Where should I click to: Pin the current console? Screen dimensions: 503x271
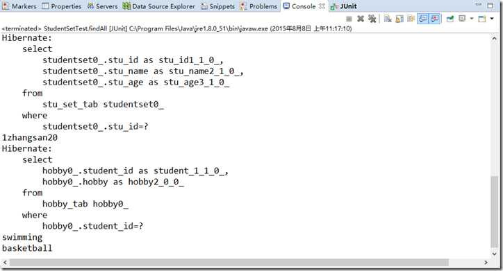[450, 19]
